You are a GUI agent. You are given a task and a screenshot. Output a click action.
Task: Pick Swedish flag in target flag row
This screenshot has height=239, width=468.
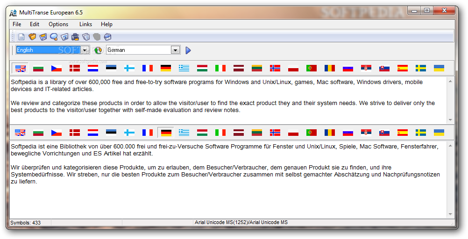420,133
